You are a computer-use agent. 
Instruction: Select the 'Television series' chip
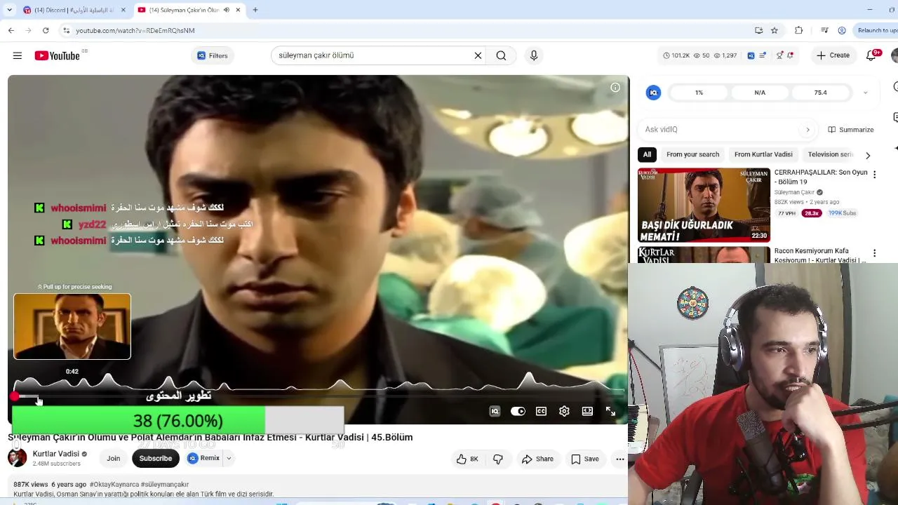pos(831,154)
